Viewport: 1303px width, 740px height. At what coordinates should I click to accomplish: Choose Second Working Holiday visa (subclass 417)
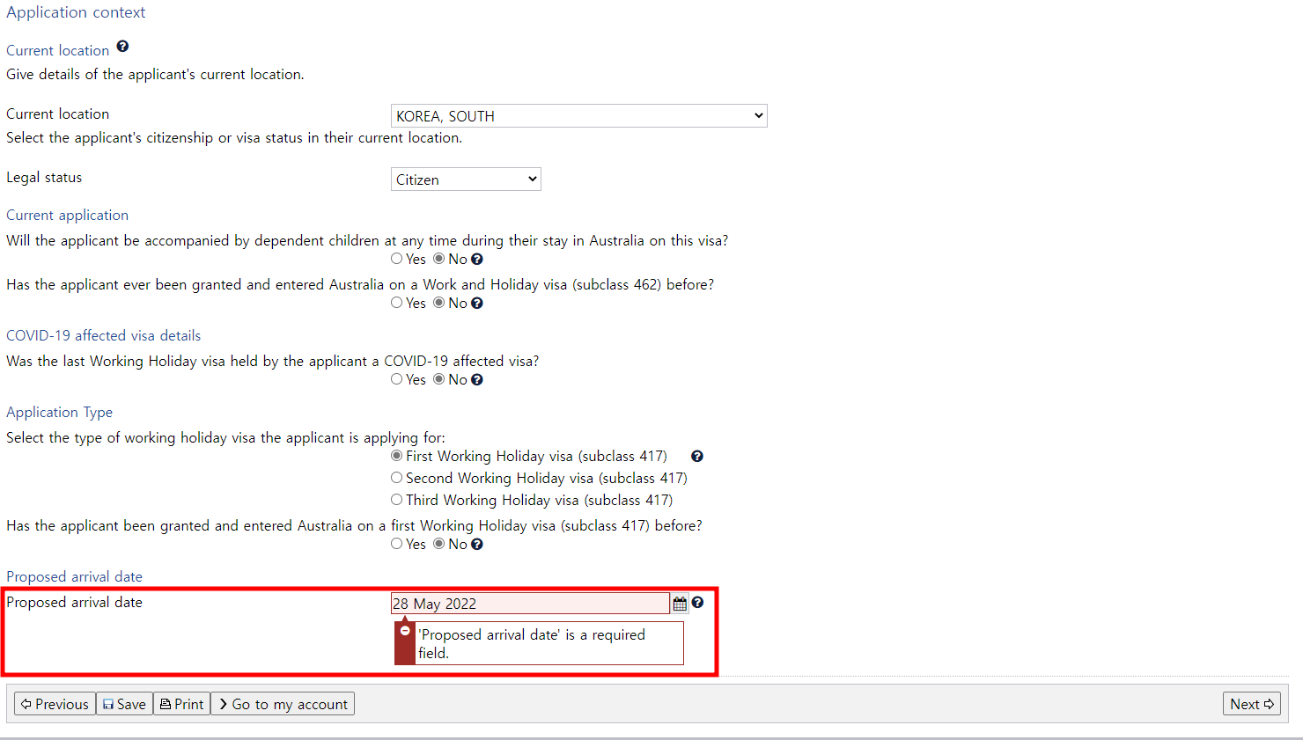397,478
